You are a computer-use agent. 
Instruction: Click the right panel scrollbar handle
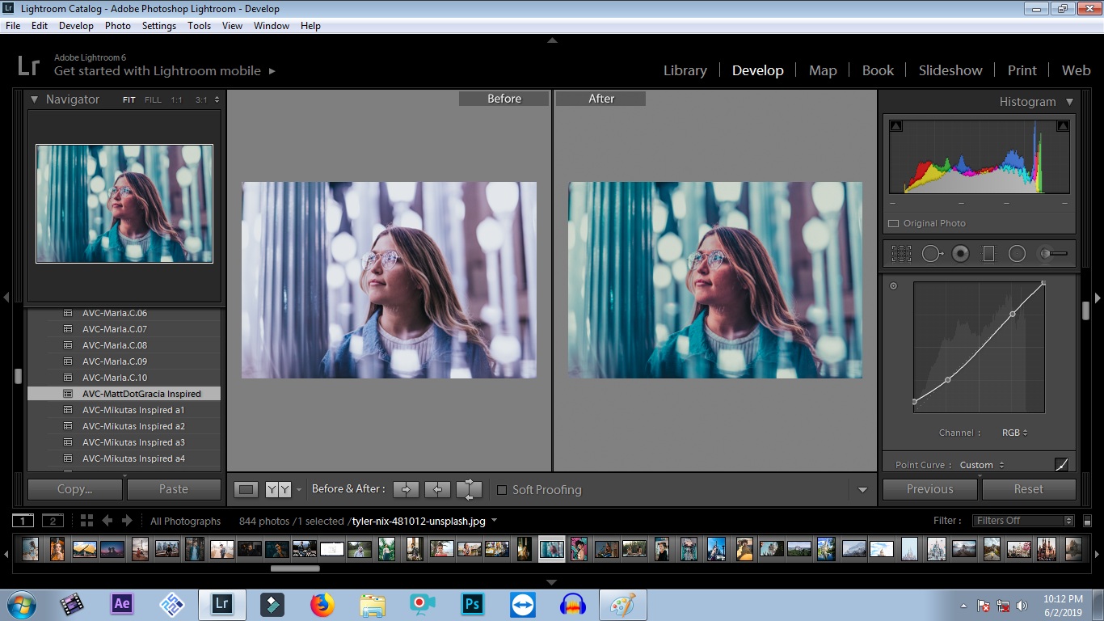[x=1086, y=310]
